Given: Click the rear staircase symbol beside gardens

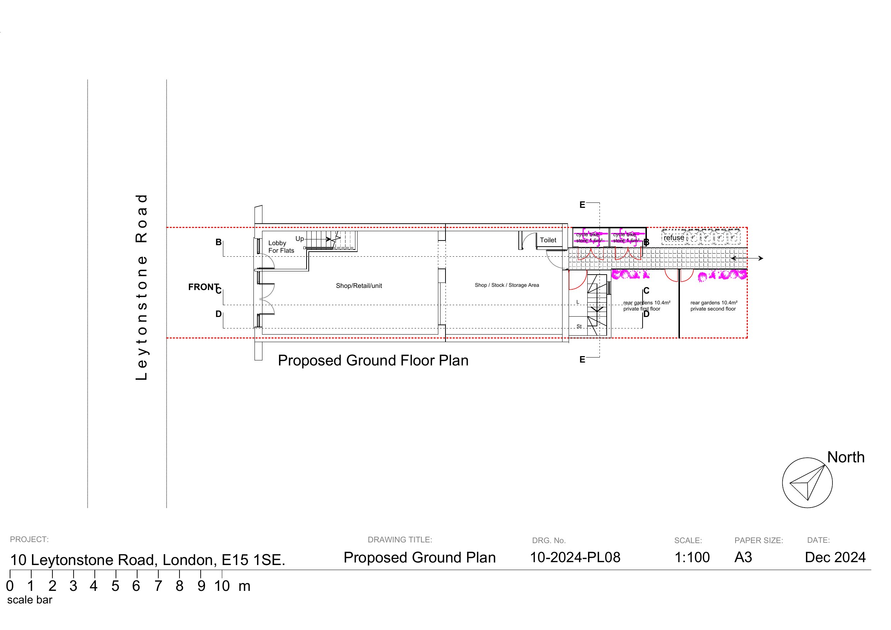Looking at the screenshot, I should (597, 305).
